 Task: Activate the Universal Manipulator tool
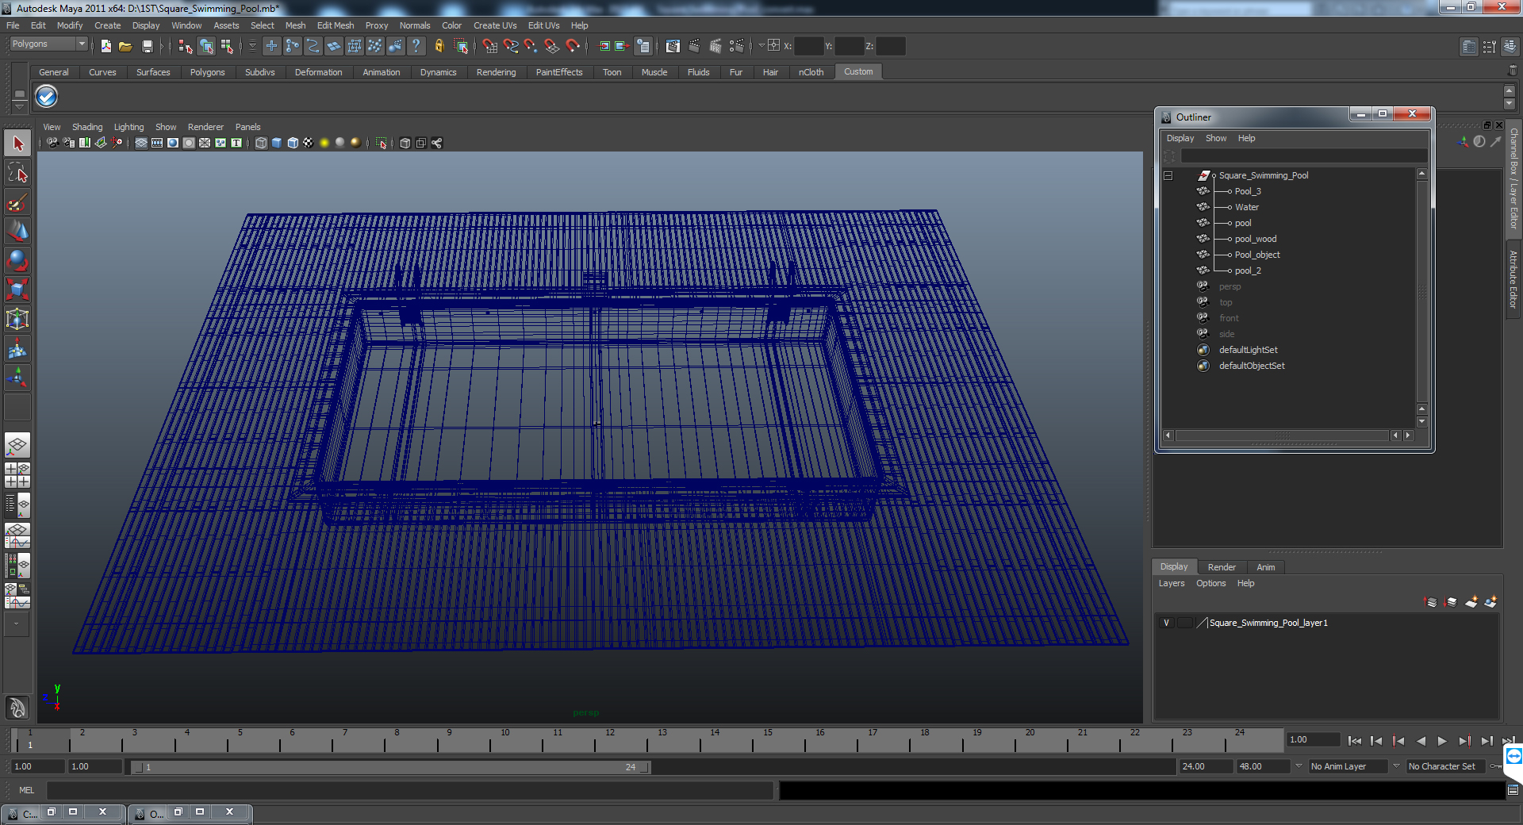[x=17, y=319]
